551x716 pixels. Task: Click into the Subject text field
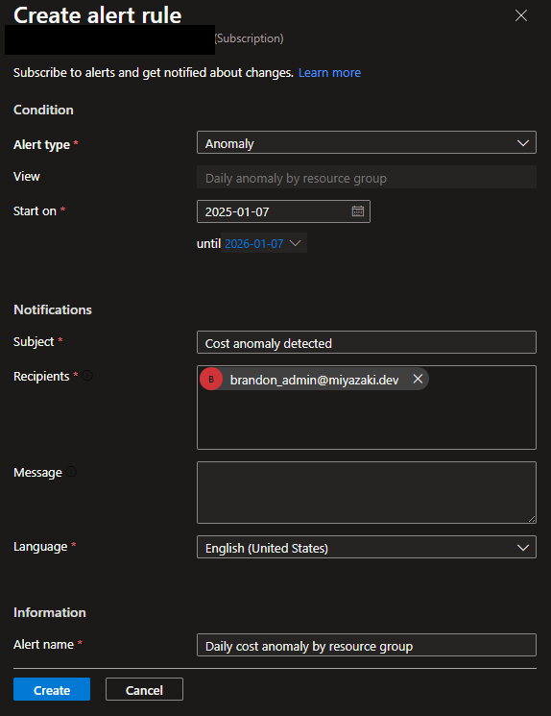(x=367, y=342)
